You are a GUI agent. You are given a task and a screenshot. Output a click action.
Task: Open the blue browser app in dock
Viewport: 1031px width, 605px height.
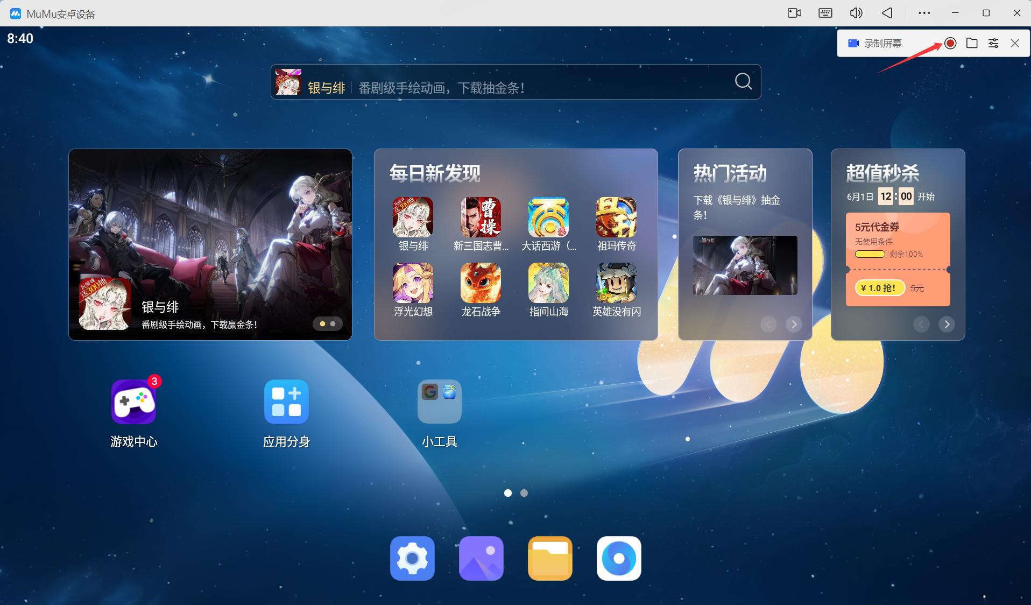coord(619,558)
